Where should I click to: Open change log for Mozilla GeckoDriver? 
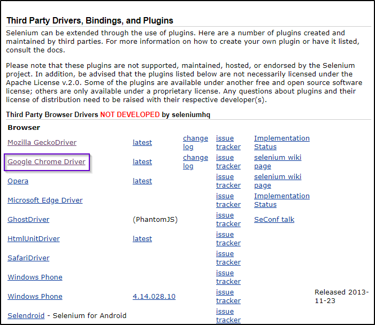(195, 142)
